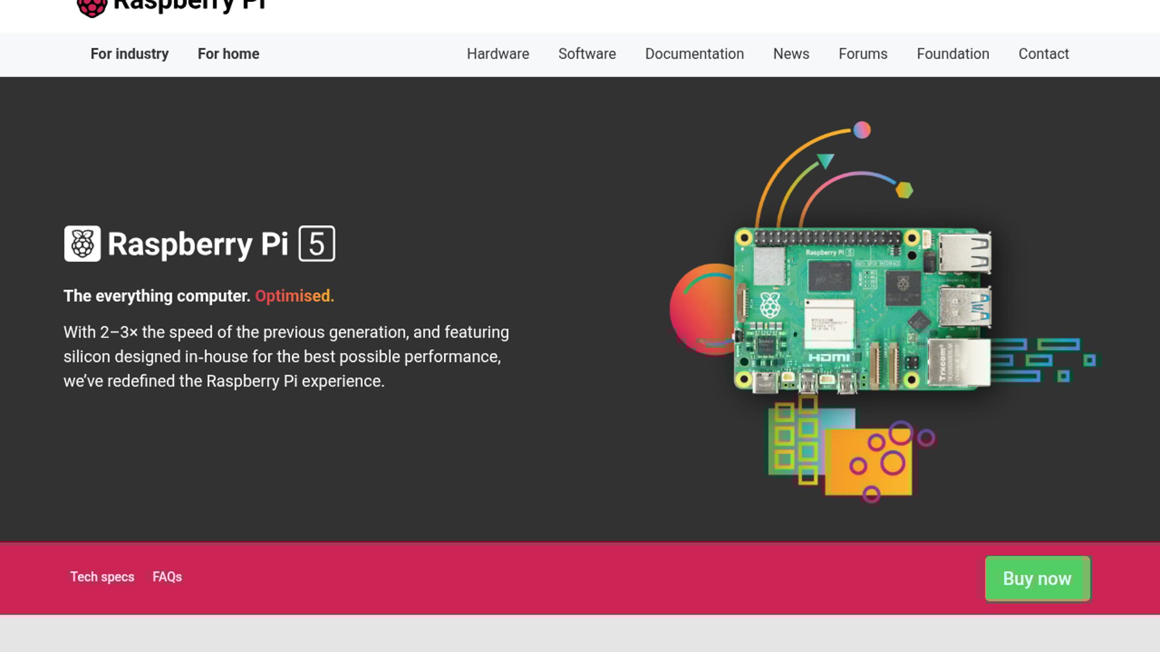Click the Raspberry Pi logo in header
This screenshot has width=1160, height=652.
(92, 6)
